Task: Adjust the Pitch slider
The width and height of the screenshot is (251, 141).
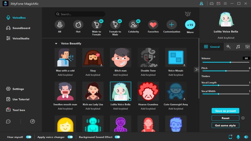Action: tap(226, 71)
